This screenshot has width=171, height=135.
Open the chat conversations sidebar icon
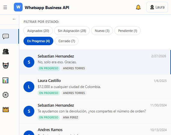(x=6, y=36)
